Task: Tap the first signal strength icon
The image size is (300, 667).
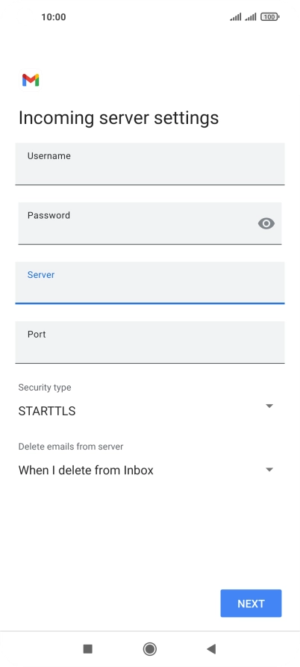Action: (x=236, y=17)
